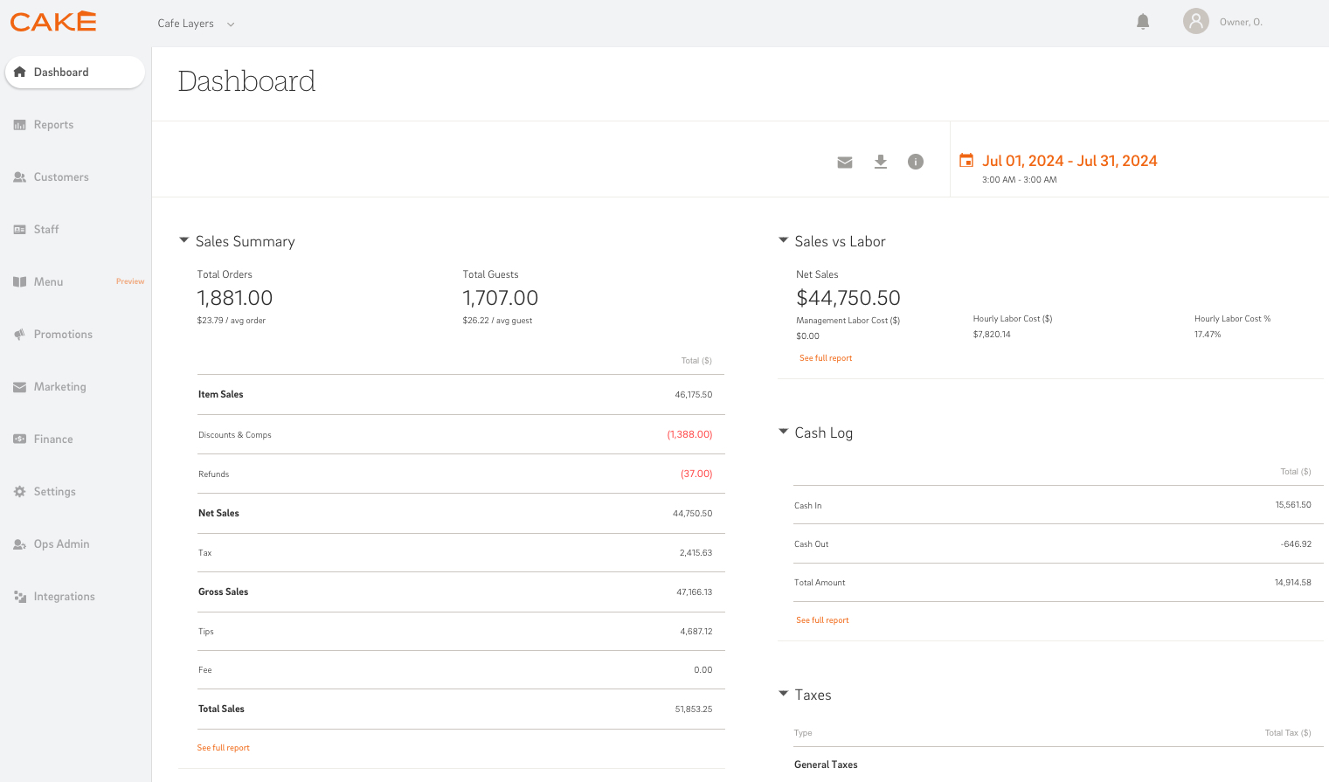1329x782 pixels.
Task: Click the user avatar icon
Action: (1195, 22)
